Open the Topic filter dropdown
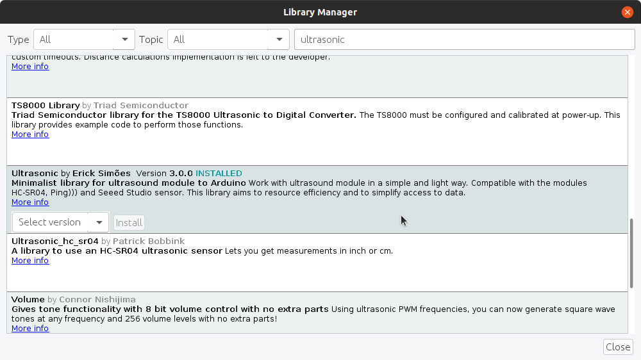The width and height of the screenshot is (641, 360). [x=228, y=40]
